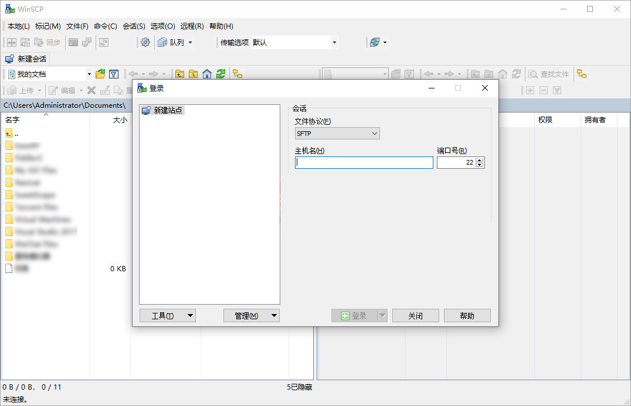Refresh the local panel with green arrows
This screenshot has height=406, width=631.
tap(220, 74)
